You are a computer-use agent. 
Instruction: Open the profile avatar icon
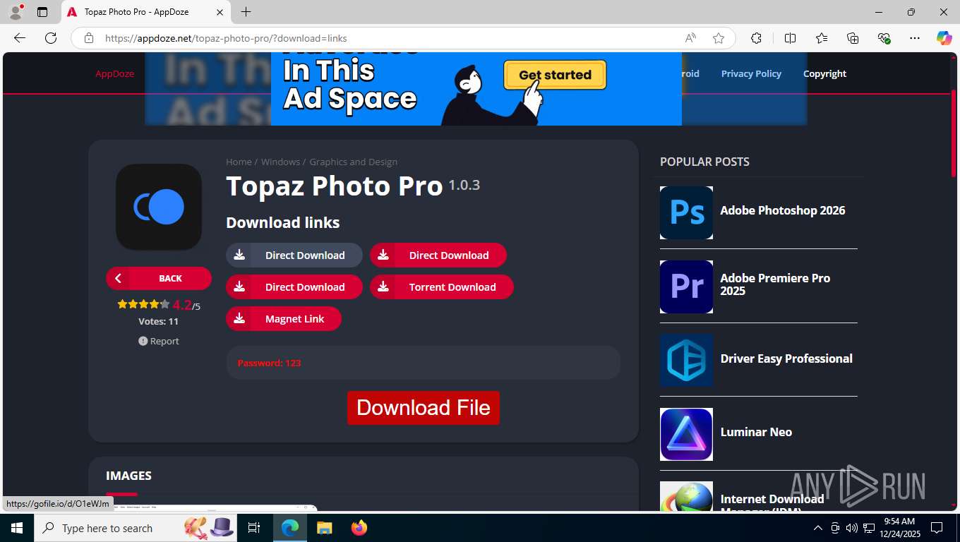tap(16, 12)
